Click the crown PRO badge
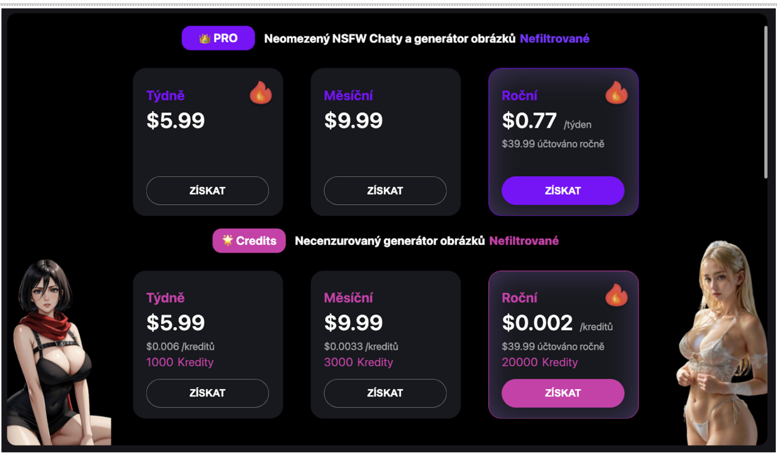This screenshot has width=777, height=453. coord(218,38)
